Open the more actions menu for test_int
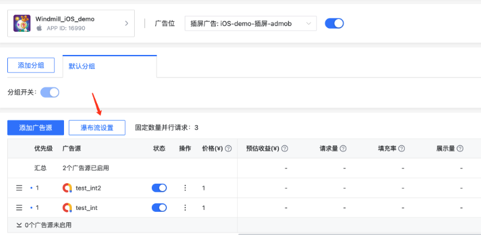 pos(185,208)
